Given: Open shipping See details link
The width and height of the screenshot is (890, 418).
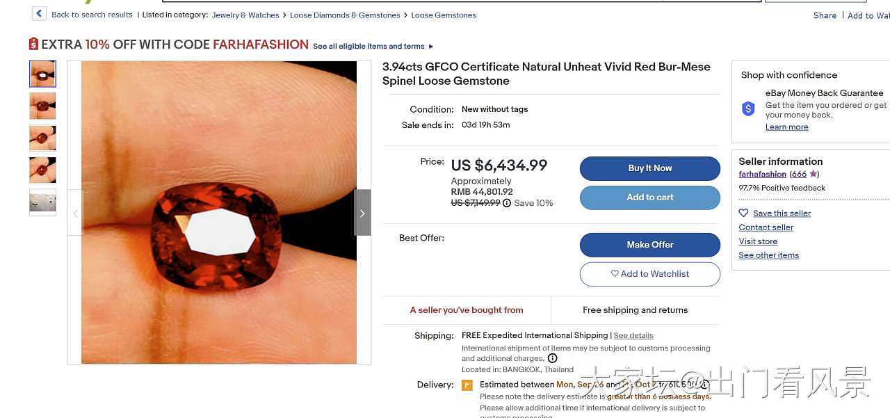Looking at the screenshot, I should click(x=633, y=336).
